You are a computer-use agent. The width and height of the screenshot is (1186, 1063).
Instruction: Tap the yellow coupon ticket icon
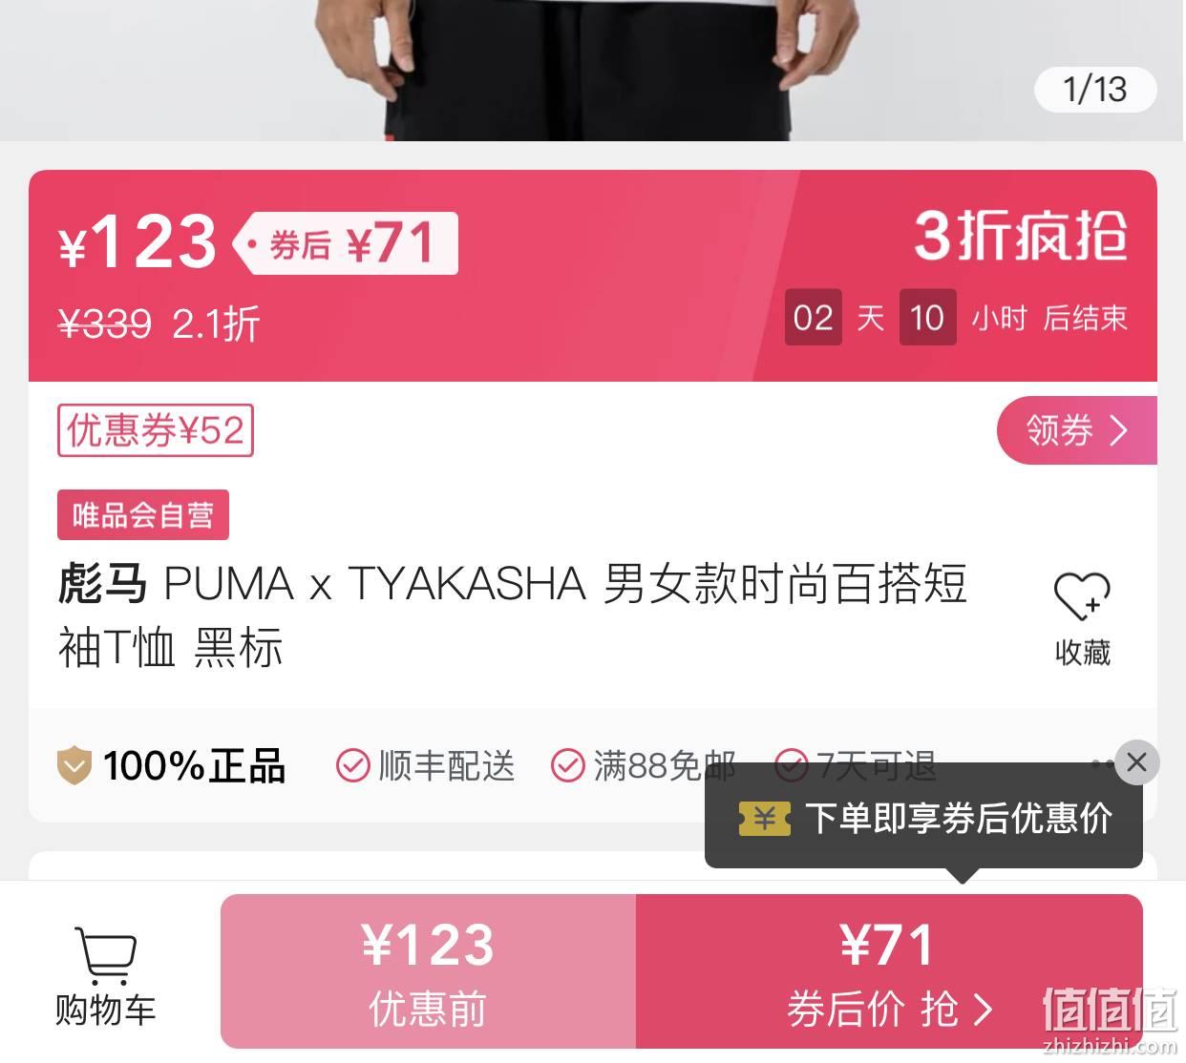click(765, 819)
